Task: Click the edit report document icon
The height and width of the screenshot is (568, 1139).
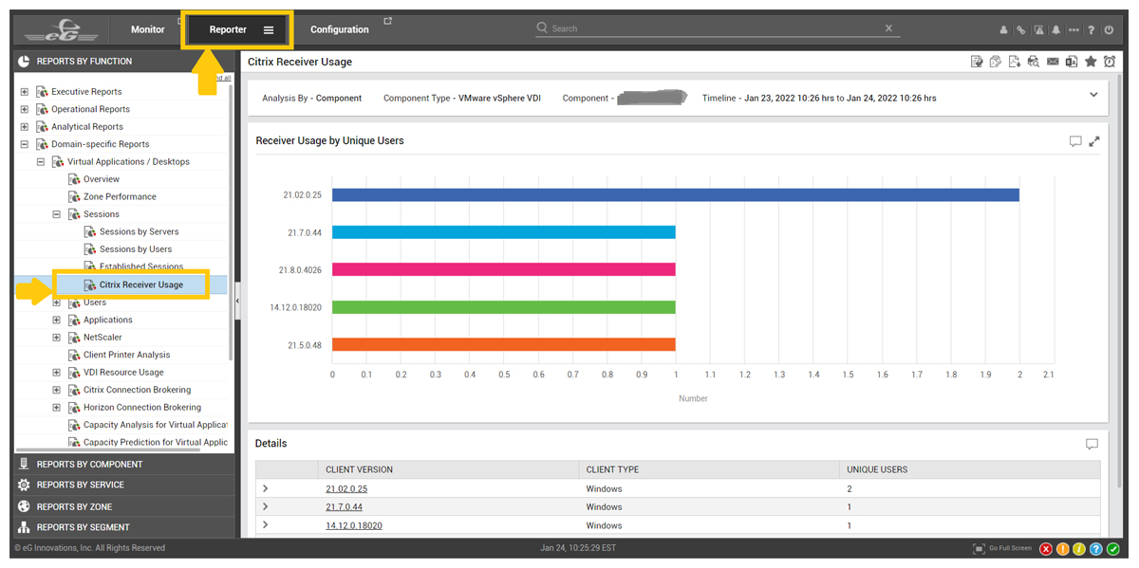Action: click(977, 62)
